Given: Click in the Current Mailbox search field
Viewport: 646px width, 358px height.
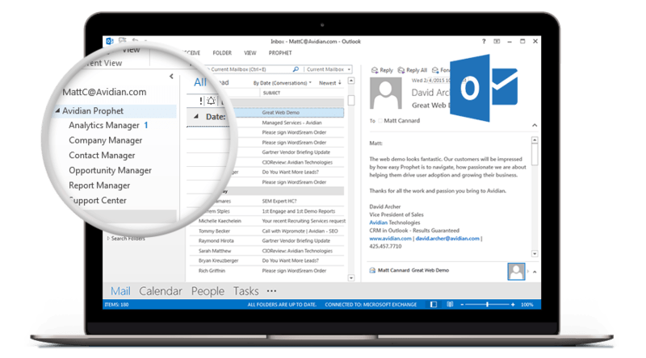Looking at the screenshot, I should point(250,69).
